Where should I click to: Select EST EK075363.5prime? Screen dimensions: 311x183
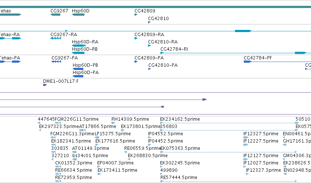click(x=180, y=148)
